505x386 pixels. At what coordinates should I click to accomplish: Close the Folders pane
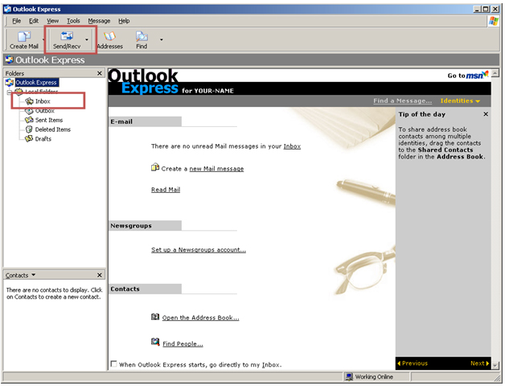[100, 73]
